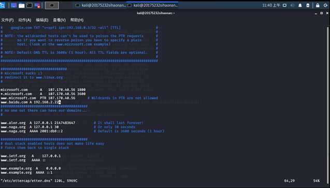Open the 编辑(E) menu
Viewport: 330px width, 188px height.
(42, 20)
